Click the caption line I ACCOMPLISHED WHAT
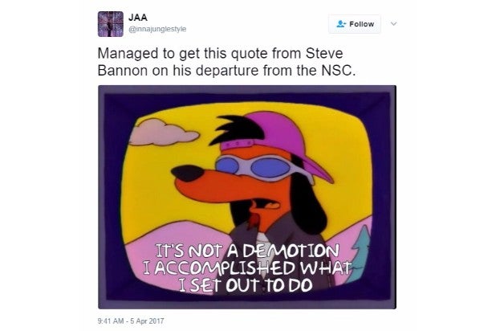This screenshot has width=496, height=331. [247, 268]
